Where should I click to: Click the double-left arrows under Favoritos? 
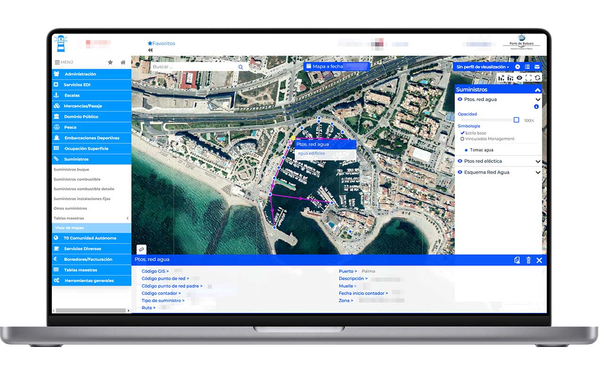[150, 50]
